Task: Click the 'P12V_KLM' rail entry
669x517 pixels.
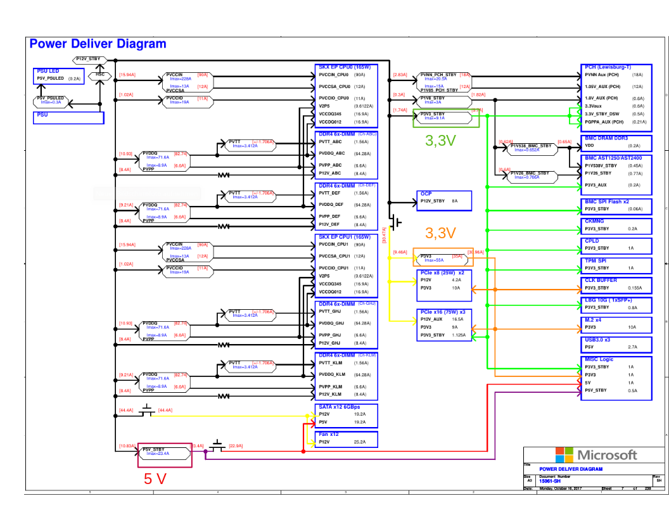Action: (330, 394)
